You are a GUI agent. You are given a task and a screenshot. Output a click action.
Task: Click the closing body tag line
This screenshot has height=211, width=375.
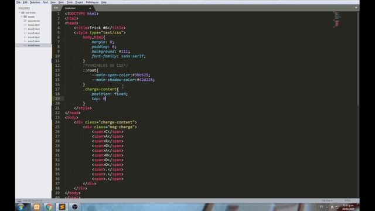[x=73, y=193]
